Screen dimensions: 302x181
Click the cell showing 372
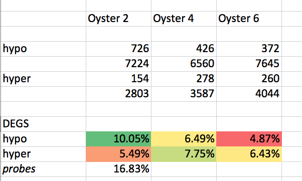coord(249,49)
